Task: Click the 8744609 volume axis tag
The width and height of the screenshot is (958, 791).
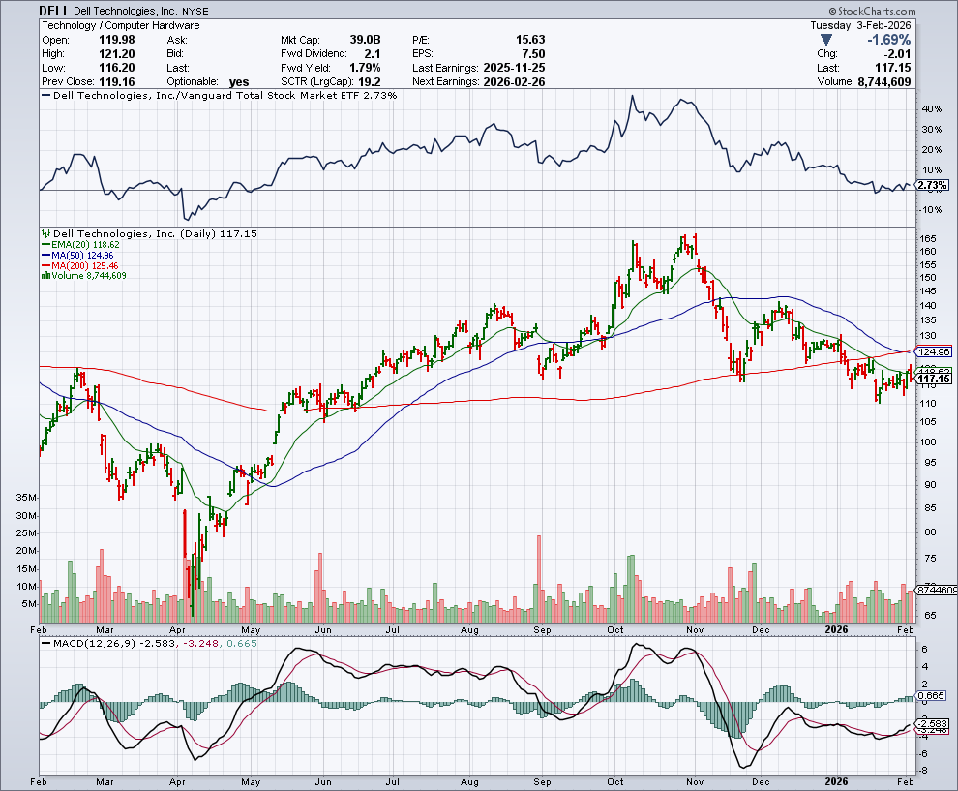Action: tap(938, 590)
